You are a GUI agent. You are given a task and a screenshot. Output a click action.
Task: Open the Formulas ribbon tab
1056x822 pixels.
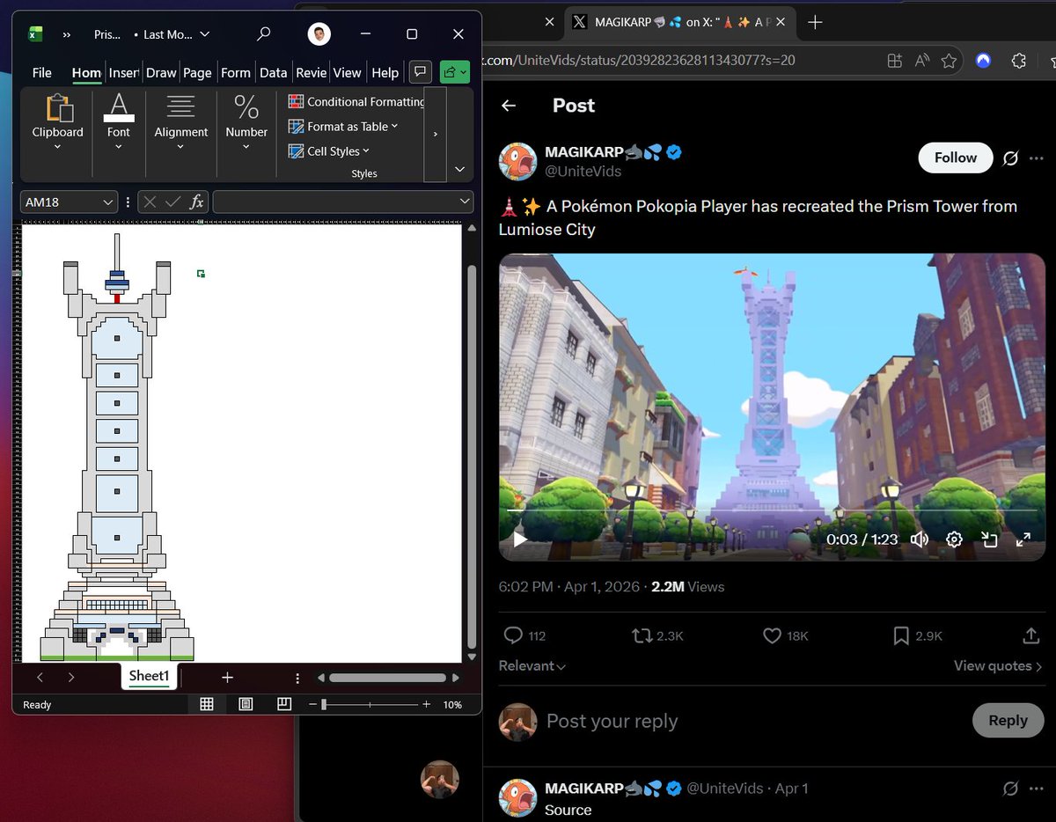pos(236,73)
